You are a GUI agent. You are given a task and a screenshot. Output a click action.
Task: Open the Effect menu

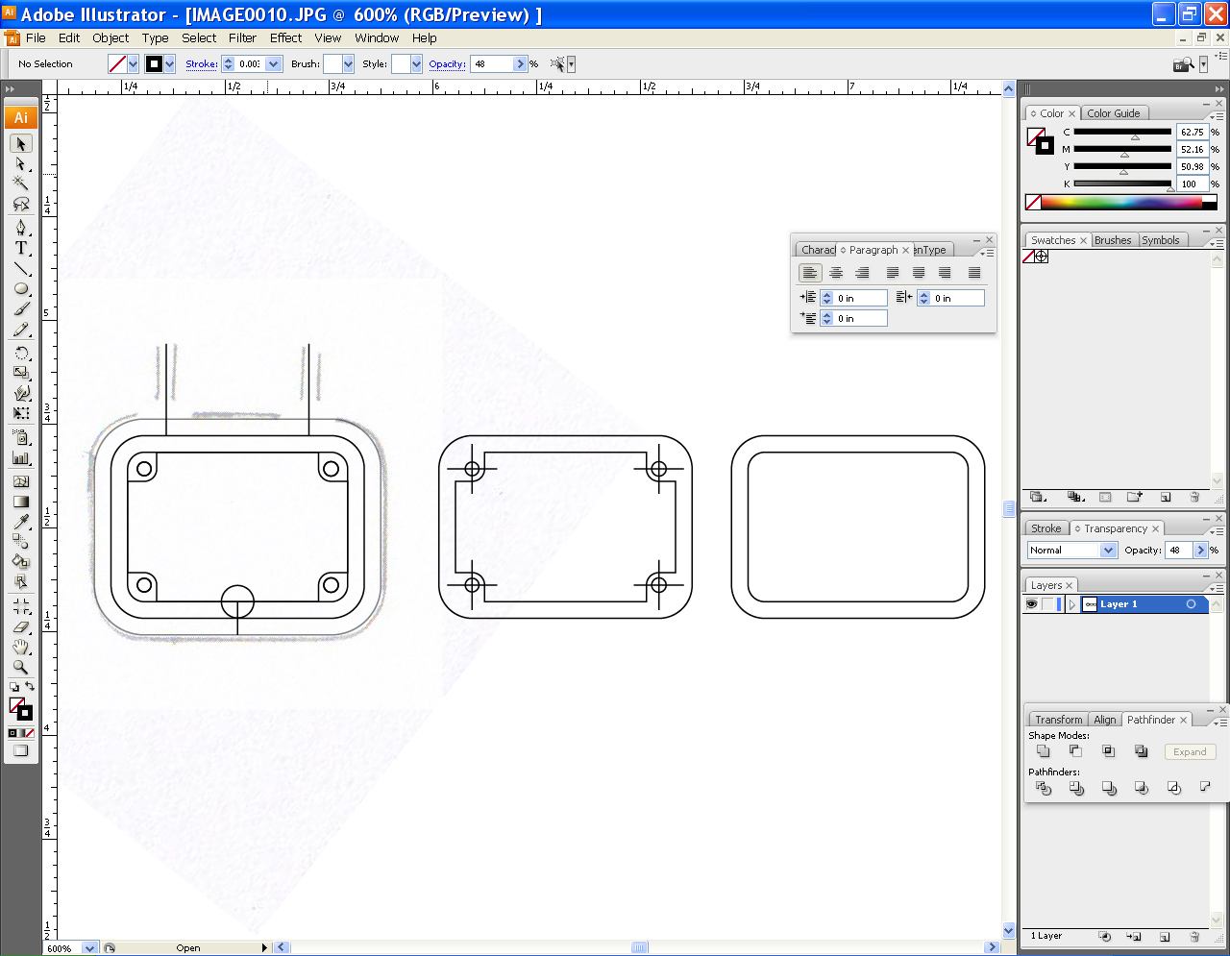click(x=285, y=38)
